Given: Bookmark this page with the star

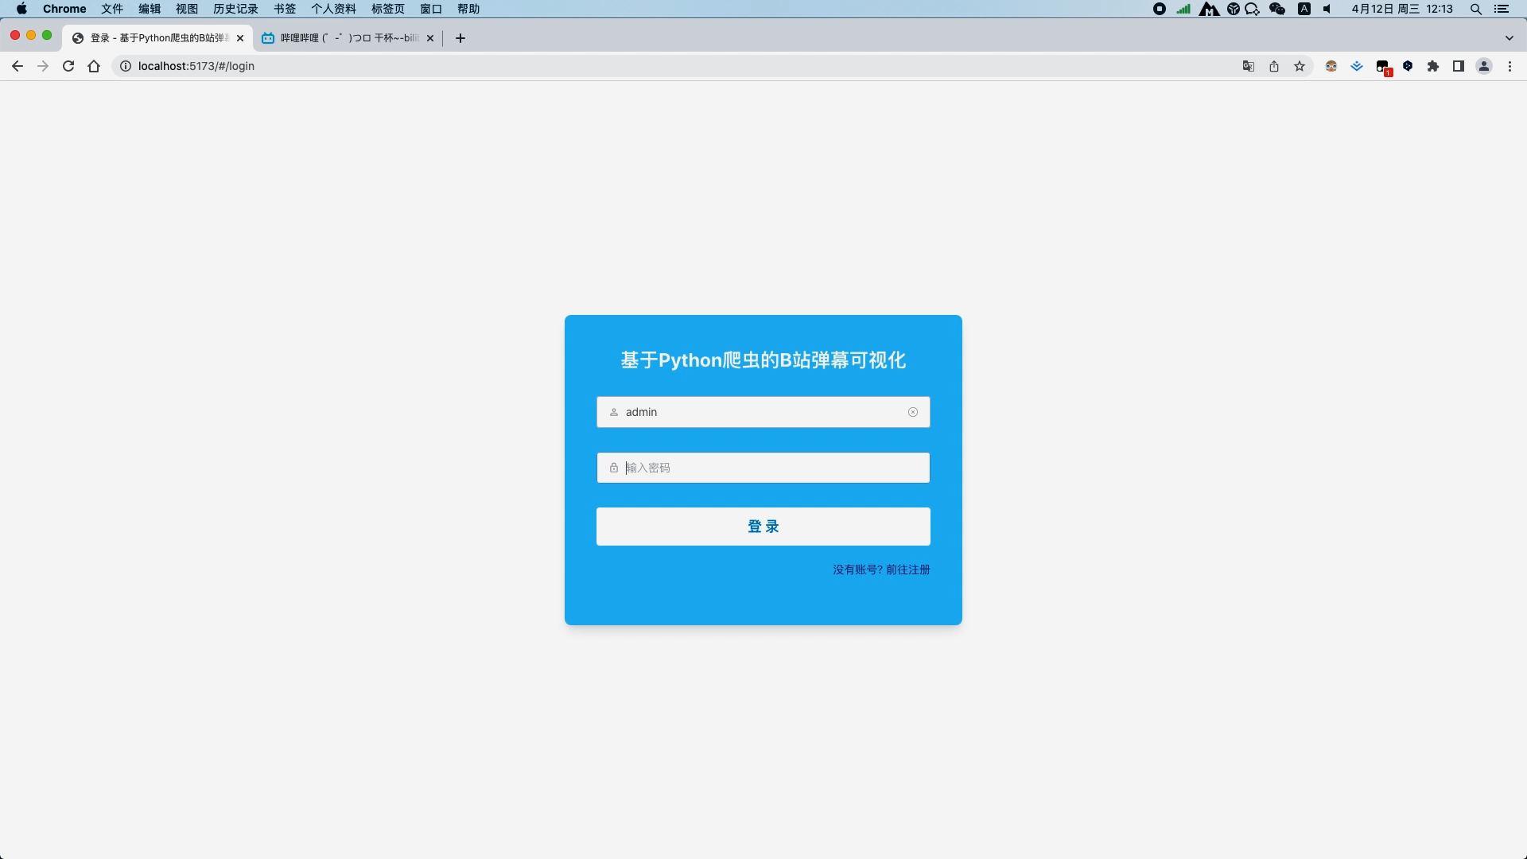Looking at the screenshot, I should 1300,66.
